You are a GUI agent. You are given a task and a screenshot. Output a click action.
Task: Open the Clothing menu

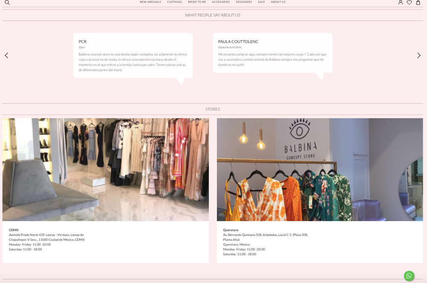[175, 2]
